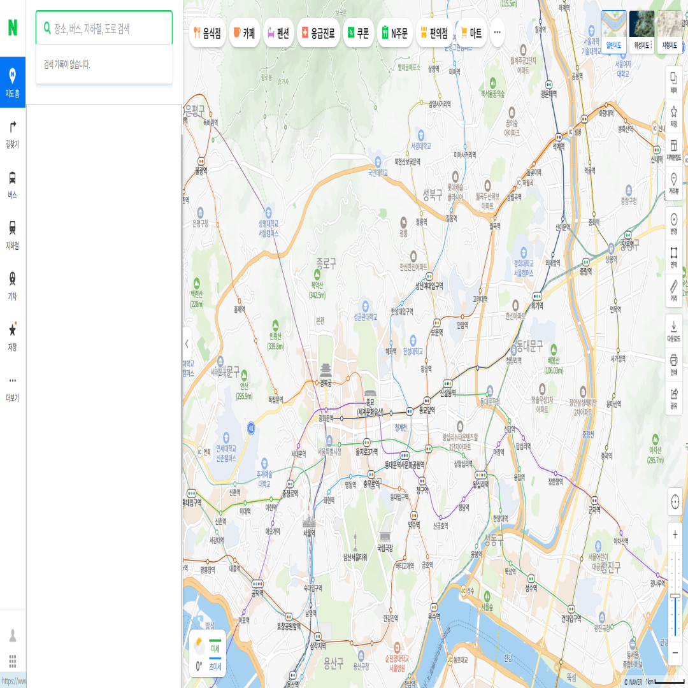Viewport: 688px width, 688px height.
Task: Click the zoom level slider handle
Action: click(675, 596)
